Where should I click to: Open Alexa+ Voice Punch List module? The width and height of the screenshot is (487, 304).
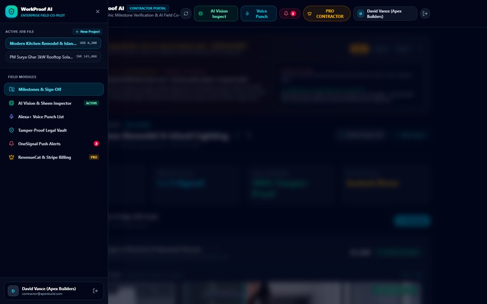[54, 116]
